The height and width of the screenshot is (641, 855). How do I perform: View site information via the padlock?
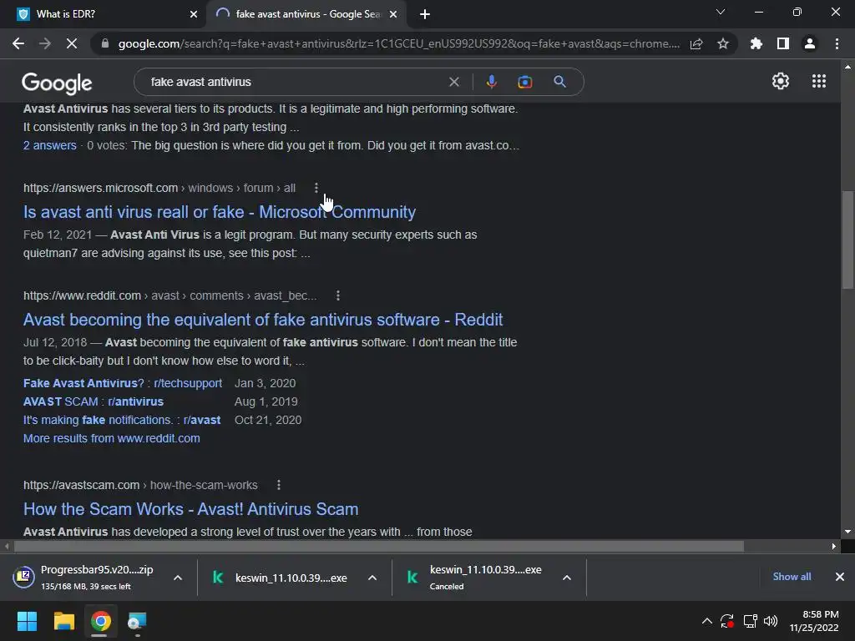pyautogui.click(x=105, y=43)
